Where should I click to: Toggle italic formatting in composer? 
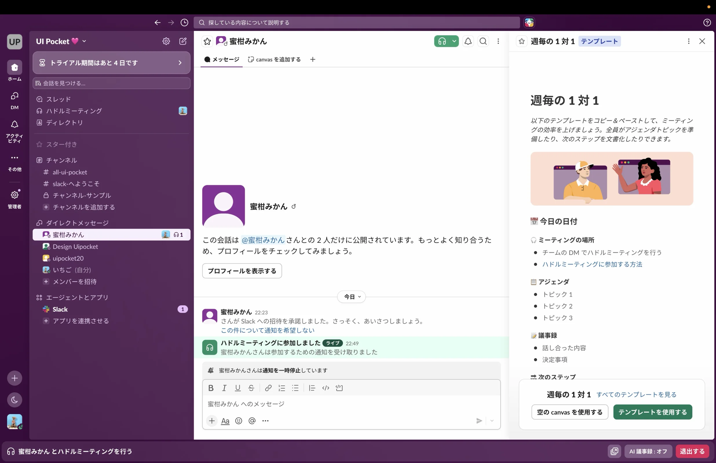coord(224,388)
